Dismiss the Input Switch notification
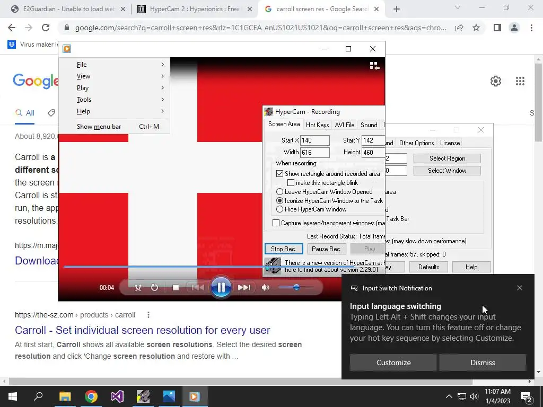The height and width of the screenshot is (407, 543). (483, 362)
